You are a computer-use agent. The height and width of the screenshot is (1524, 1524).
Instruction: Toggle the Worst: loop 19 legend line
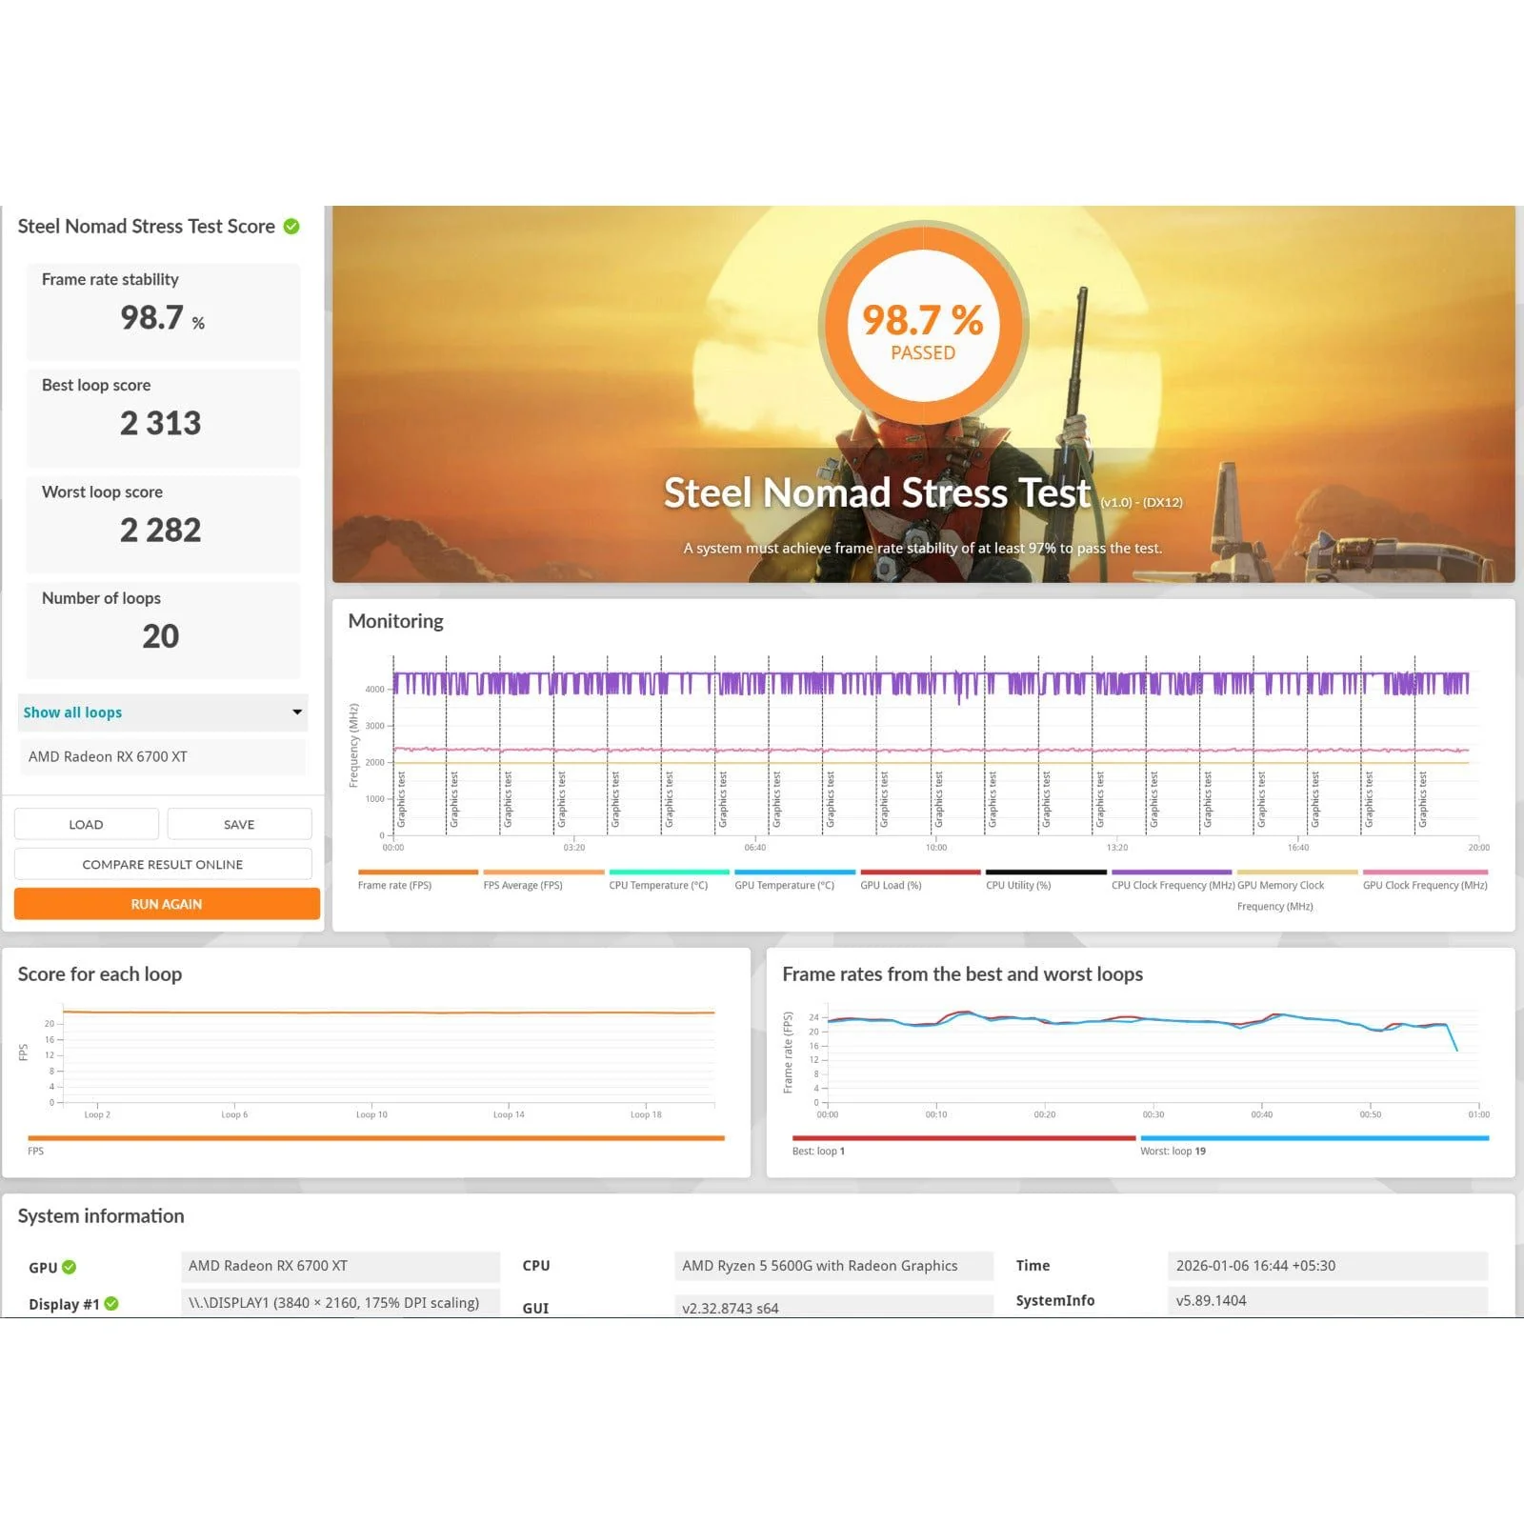click(1314, 1144)
